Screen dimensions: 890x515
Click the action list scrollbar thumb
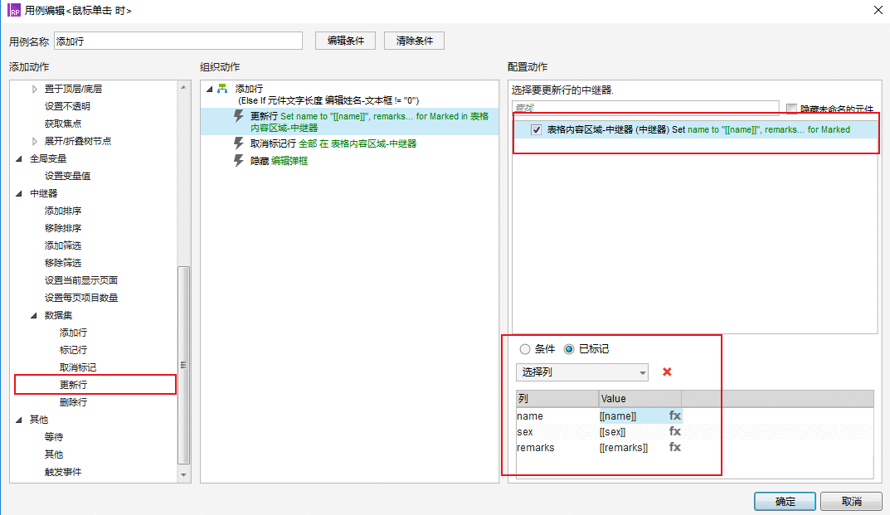point(183,365)
